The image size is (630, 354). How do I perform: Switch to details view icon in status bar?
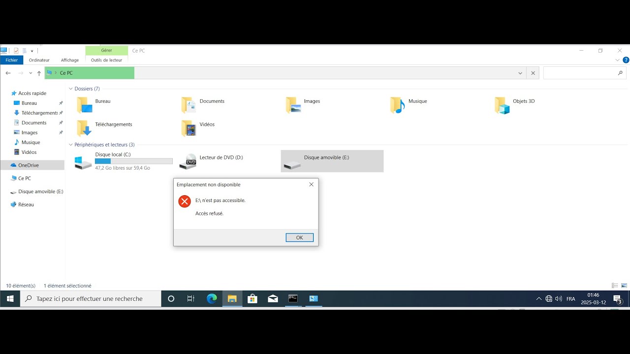click(x=615, y=286)
